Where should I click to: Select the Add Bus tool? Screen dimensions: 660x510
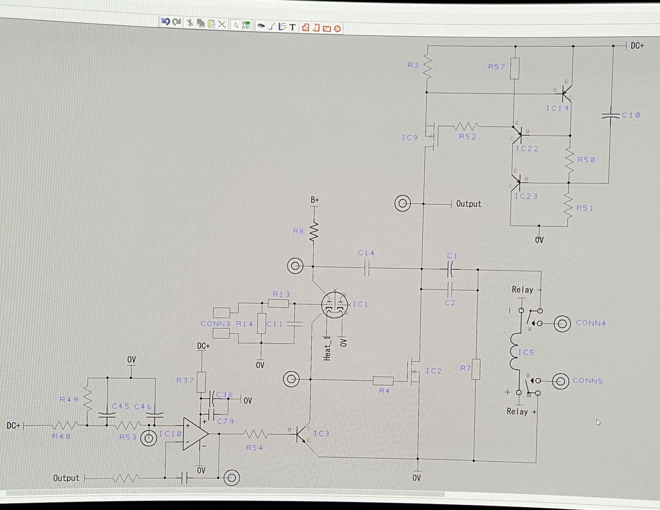point(282,27)
